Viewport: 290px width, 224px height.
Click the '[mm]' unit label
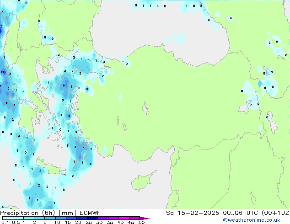point(67,213)
